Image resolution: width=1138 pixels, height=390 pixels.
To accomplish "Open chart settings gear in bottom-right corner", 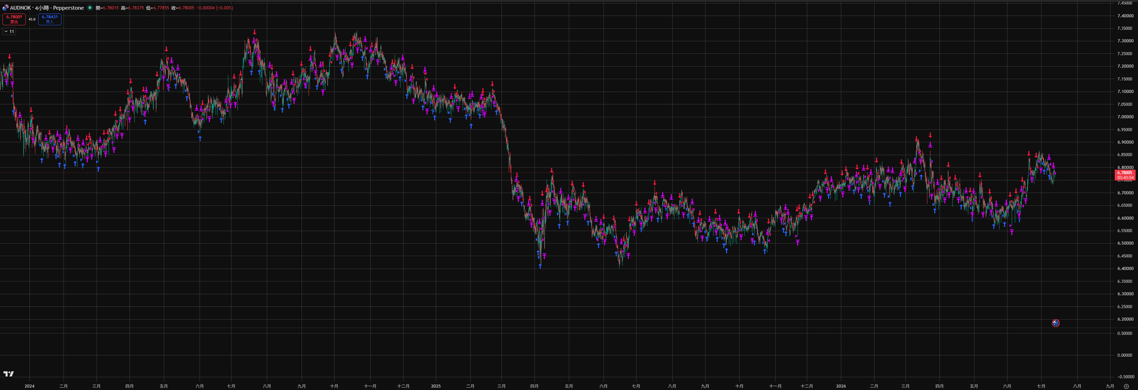I will pos(1126,386).
